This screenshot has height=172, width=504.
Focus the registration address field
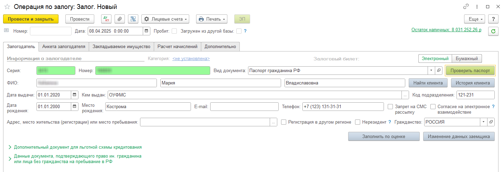coord(205,122)
